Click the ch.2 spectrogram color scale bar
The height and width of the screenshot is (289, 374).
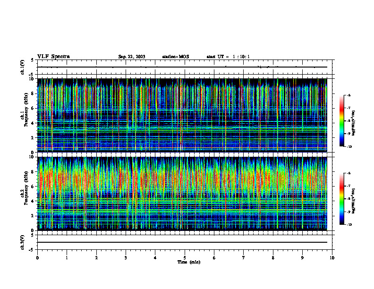click(x=342, y=199)
